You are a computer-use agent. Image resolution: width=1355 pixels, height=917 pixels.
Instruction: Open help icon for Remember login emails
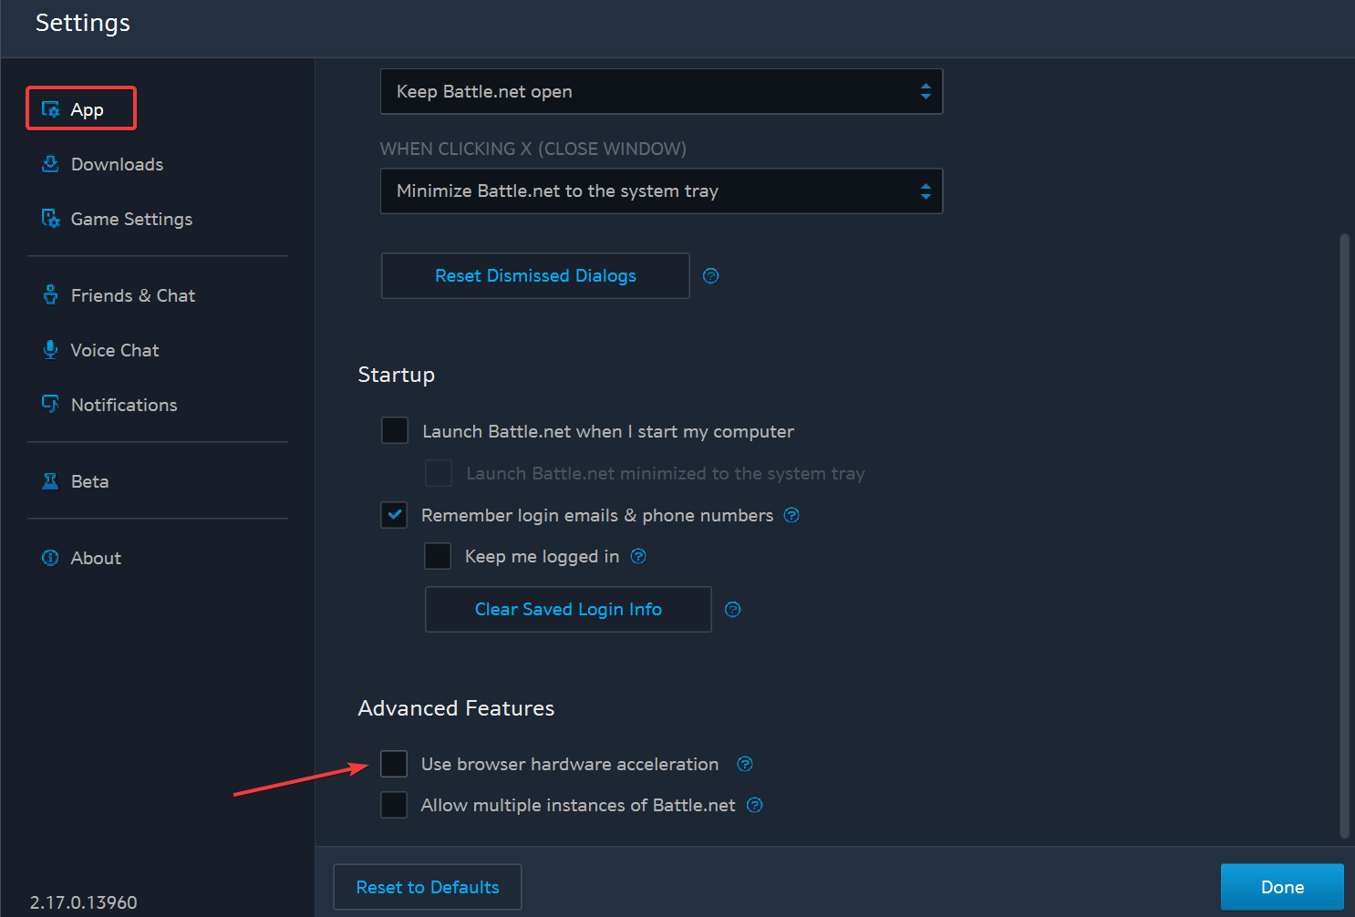coord(791,515)
